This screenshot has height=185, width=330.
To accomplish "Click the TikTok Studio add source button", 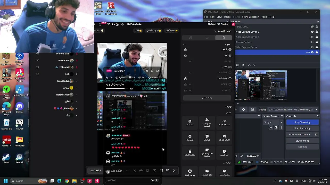I will [x=207, y=98].
